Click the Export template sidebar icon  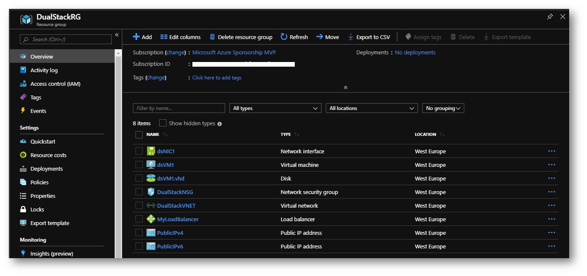tap(23, 223)
